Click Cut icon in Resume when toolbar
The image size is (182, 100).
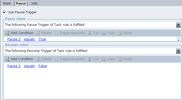coord(90,59)
